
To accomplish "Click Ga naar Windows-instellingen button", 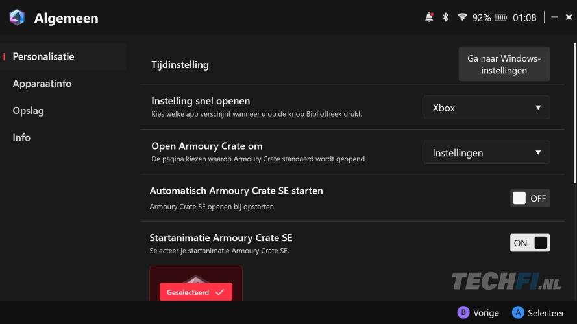I will [x=504, y=64].
